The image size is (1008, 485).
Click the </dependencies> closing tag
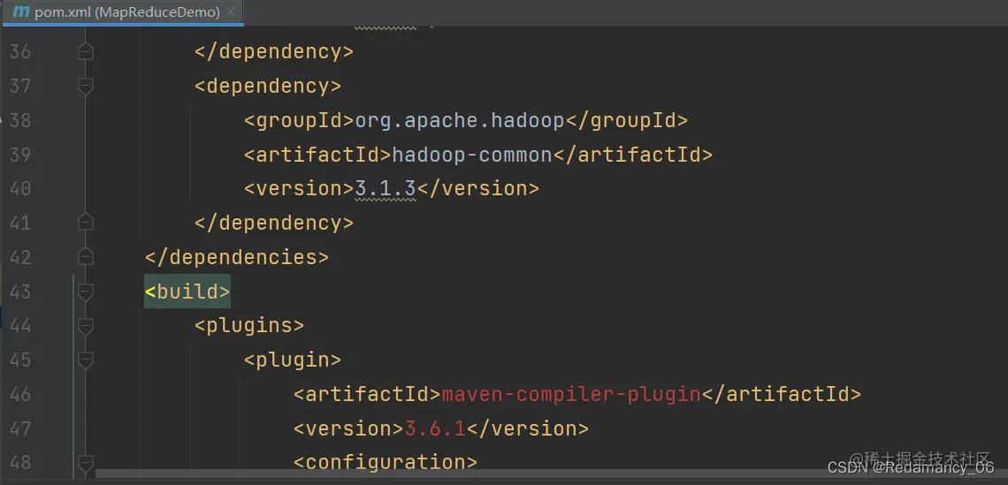coord(237,257)
